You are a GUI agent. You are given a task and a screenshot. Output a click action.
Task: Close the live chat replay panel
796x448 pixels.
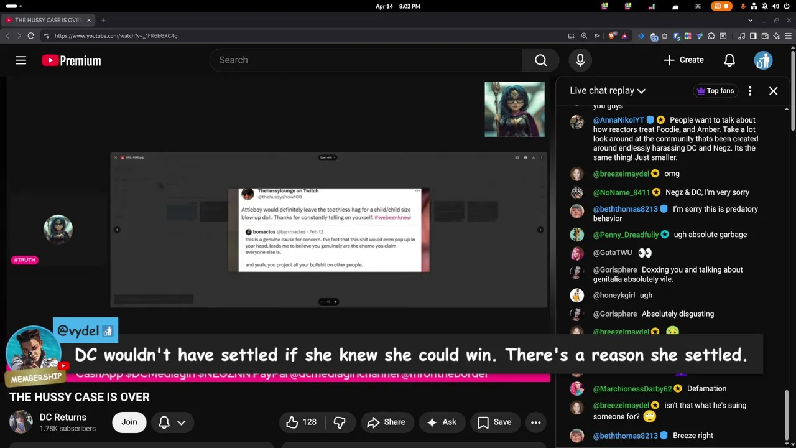tap(773, 91)
